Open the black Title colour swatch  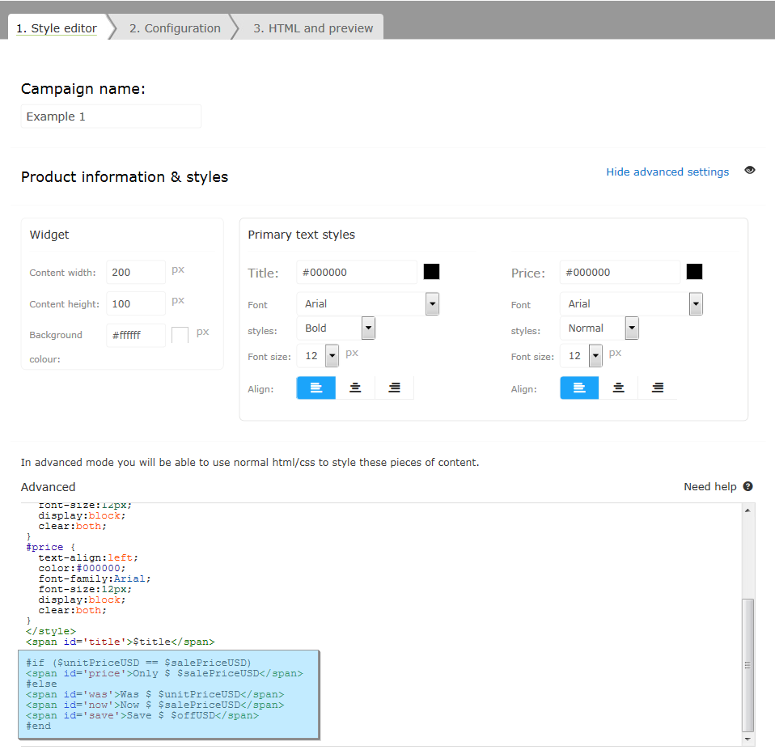click(431, 271)
